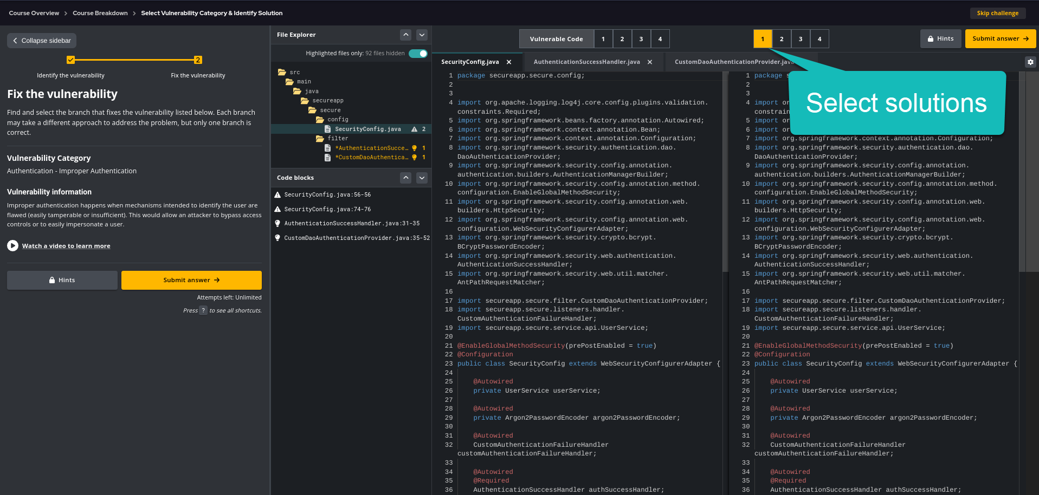Submit answer using top-right button
This screenshot has height=495, width=1039.
[1000, 38]
